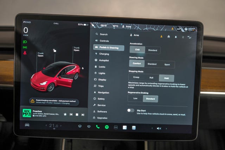Skip to next track
Viewport: 225px width, 150px height.
tap(83, 115)
